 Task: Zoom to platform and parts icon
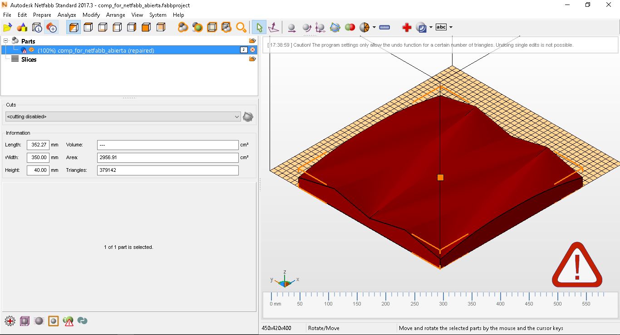[x=226, y=28]
